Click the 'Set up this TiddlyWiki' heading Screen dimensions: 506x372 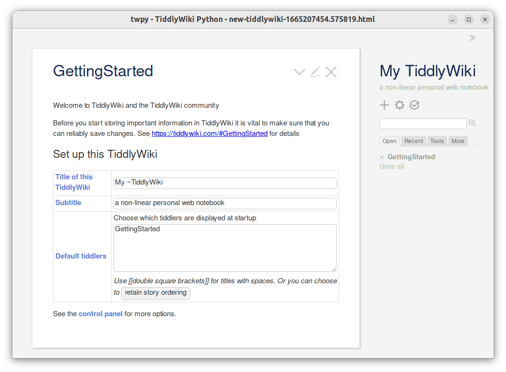105,154
